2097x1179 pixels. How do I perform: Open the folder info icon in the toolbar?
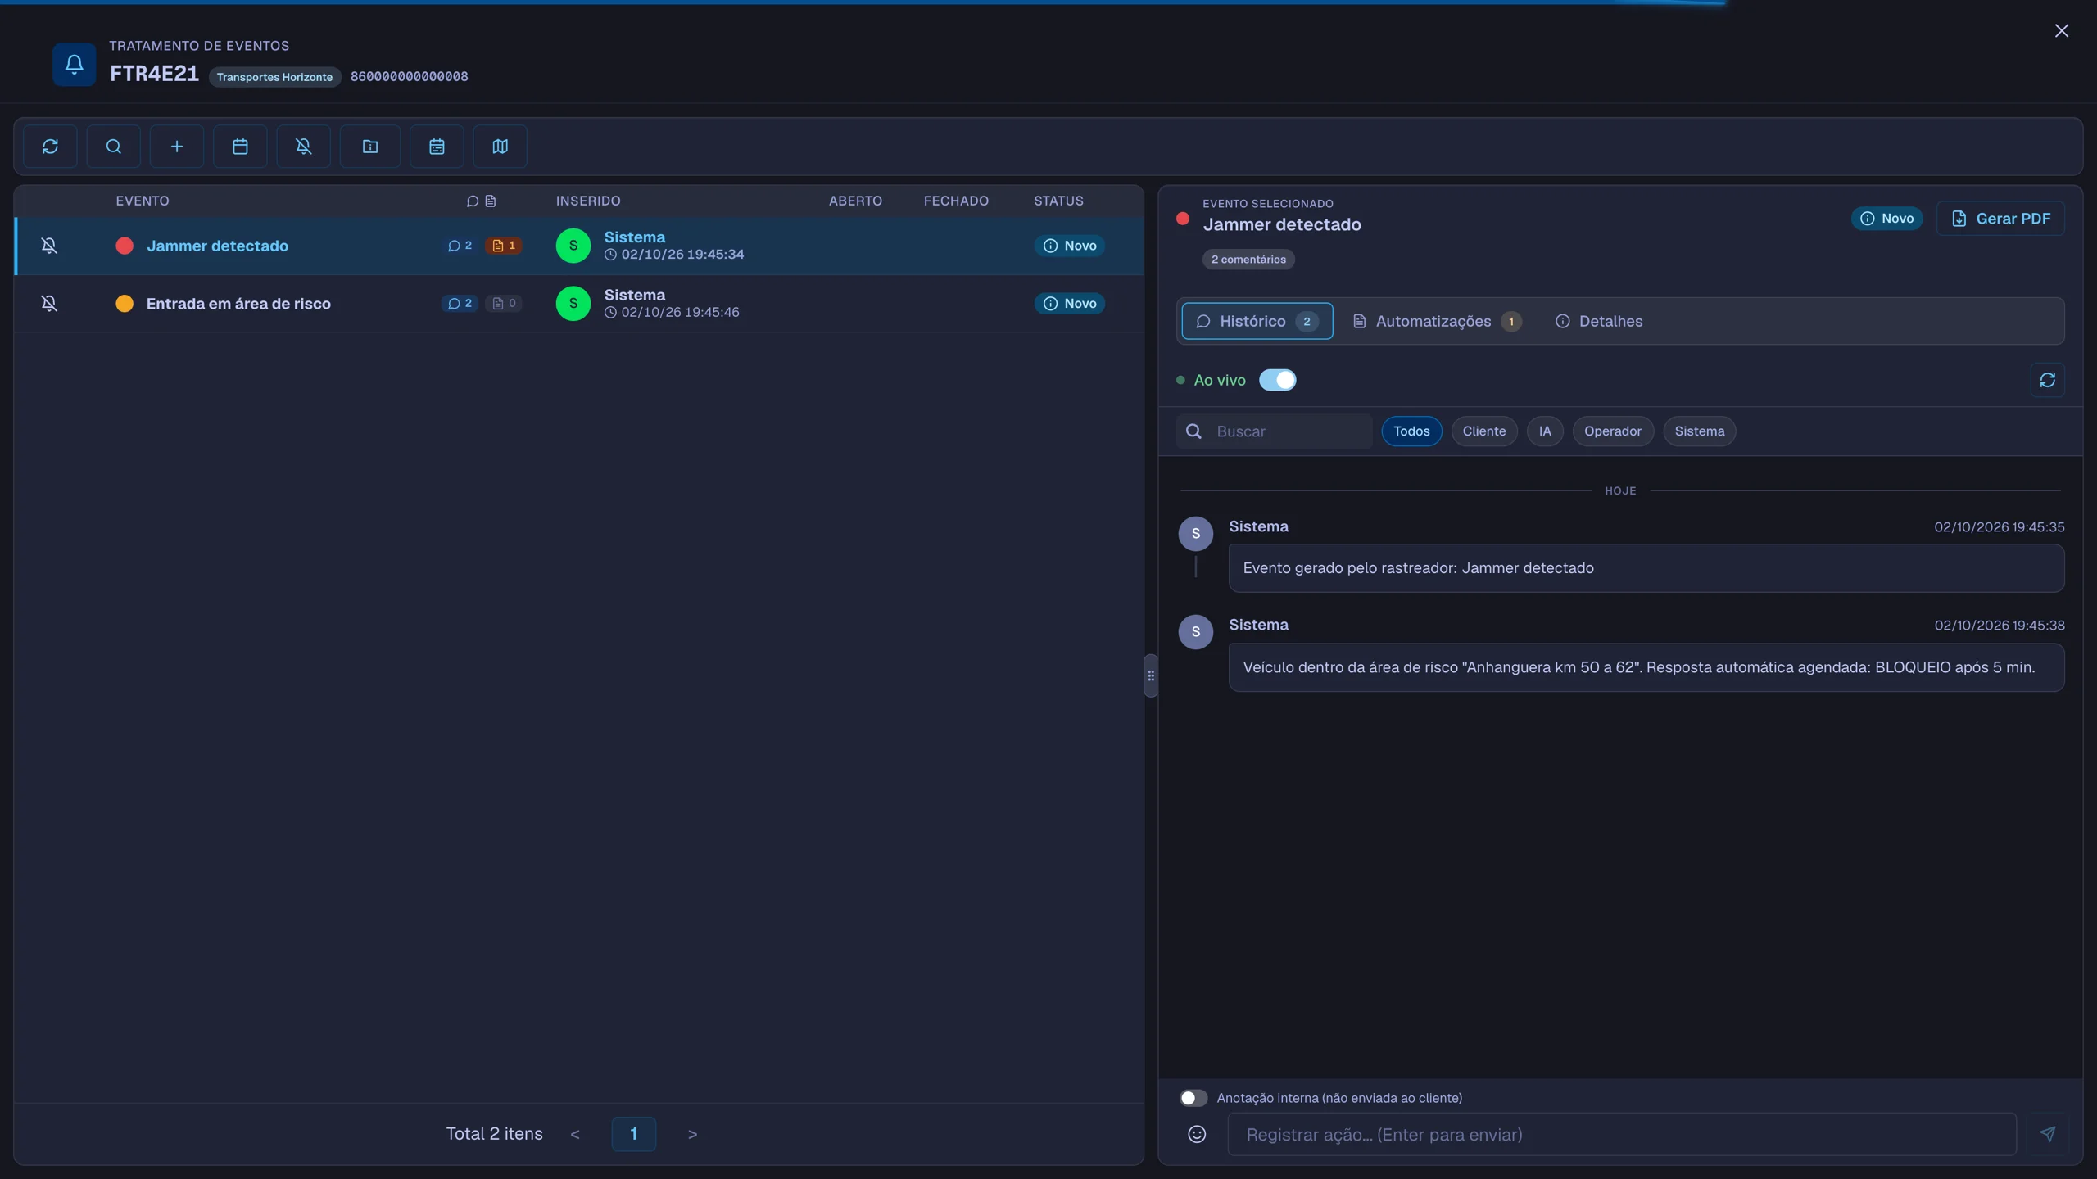370,147
